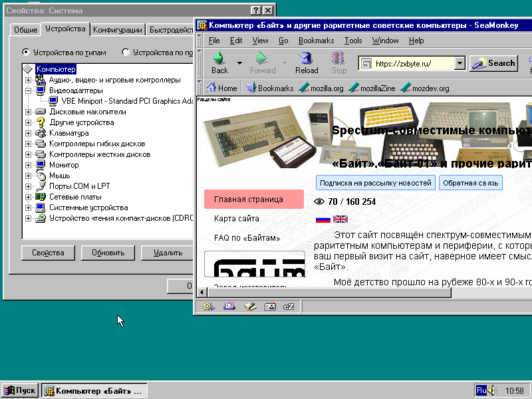Screen dimensions: 532x399
Task: Click Подписка на рассылку новостей button
Action: 376,183
